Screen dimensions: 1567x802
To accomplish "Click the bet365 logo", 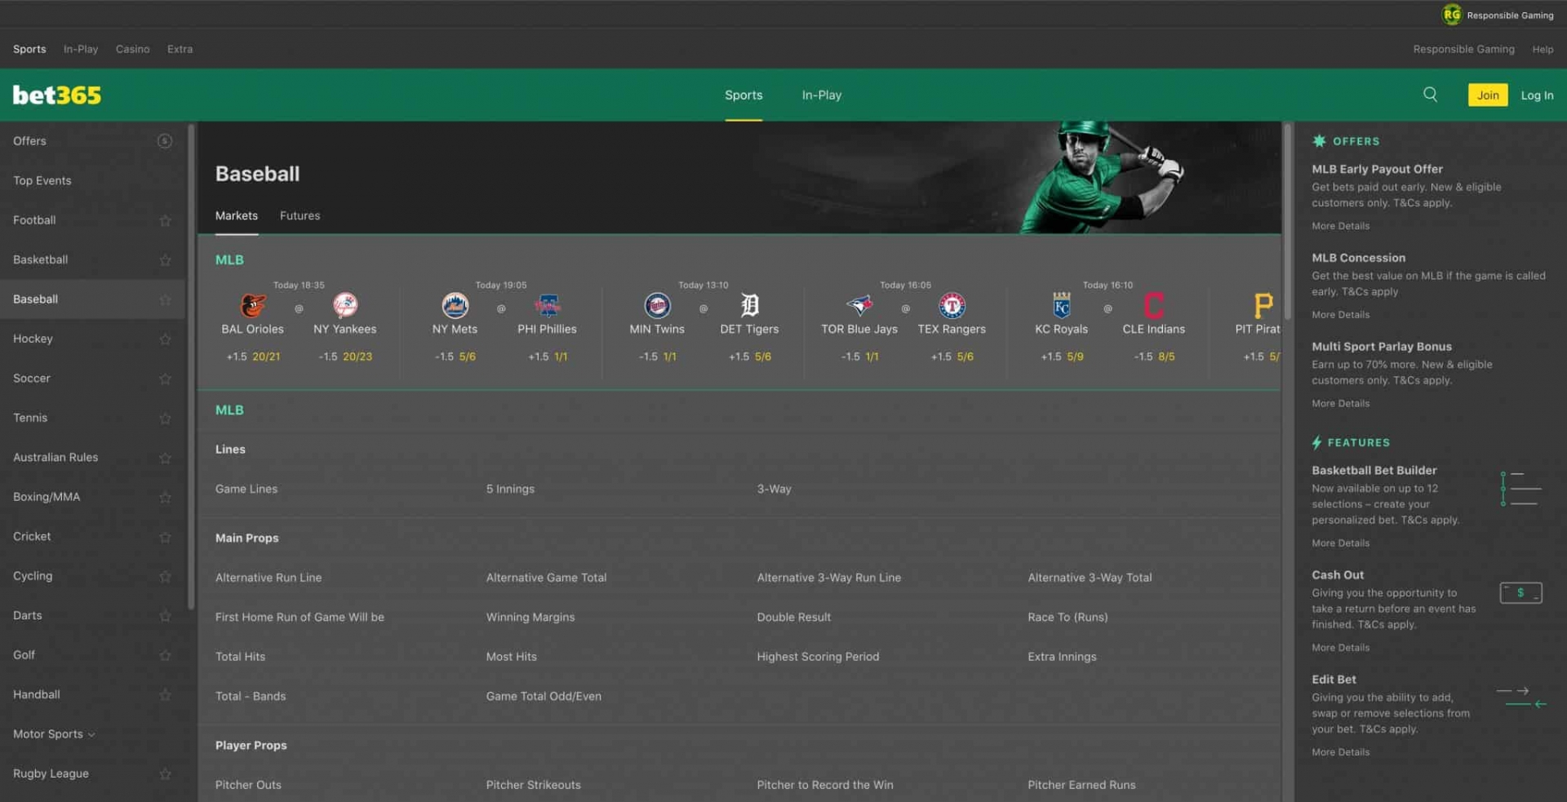I will coord(57,95).
